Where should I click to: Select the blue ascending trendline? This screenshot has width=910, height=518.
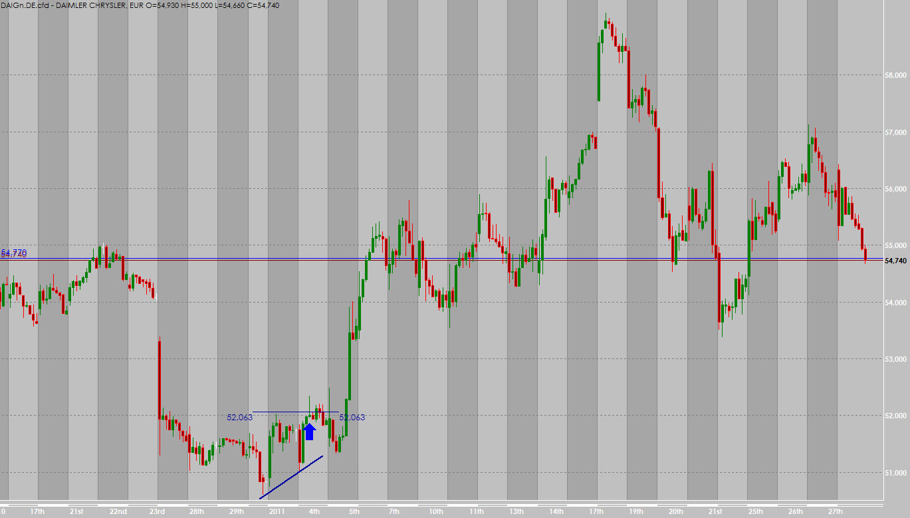coord(291,477)
